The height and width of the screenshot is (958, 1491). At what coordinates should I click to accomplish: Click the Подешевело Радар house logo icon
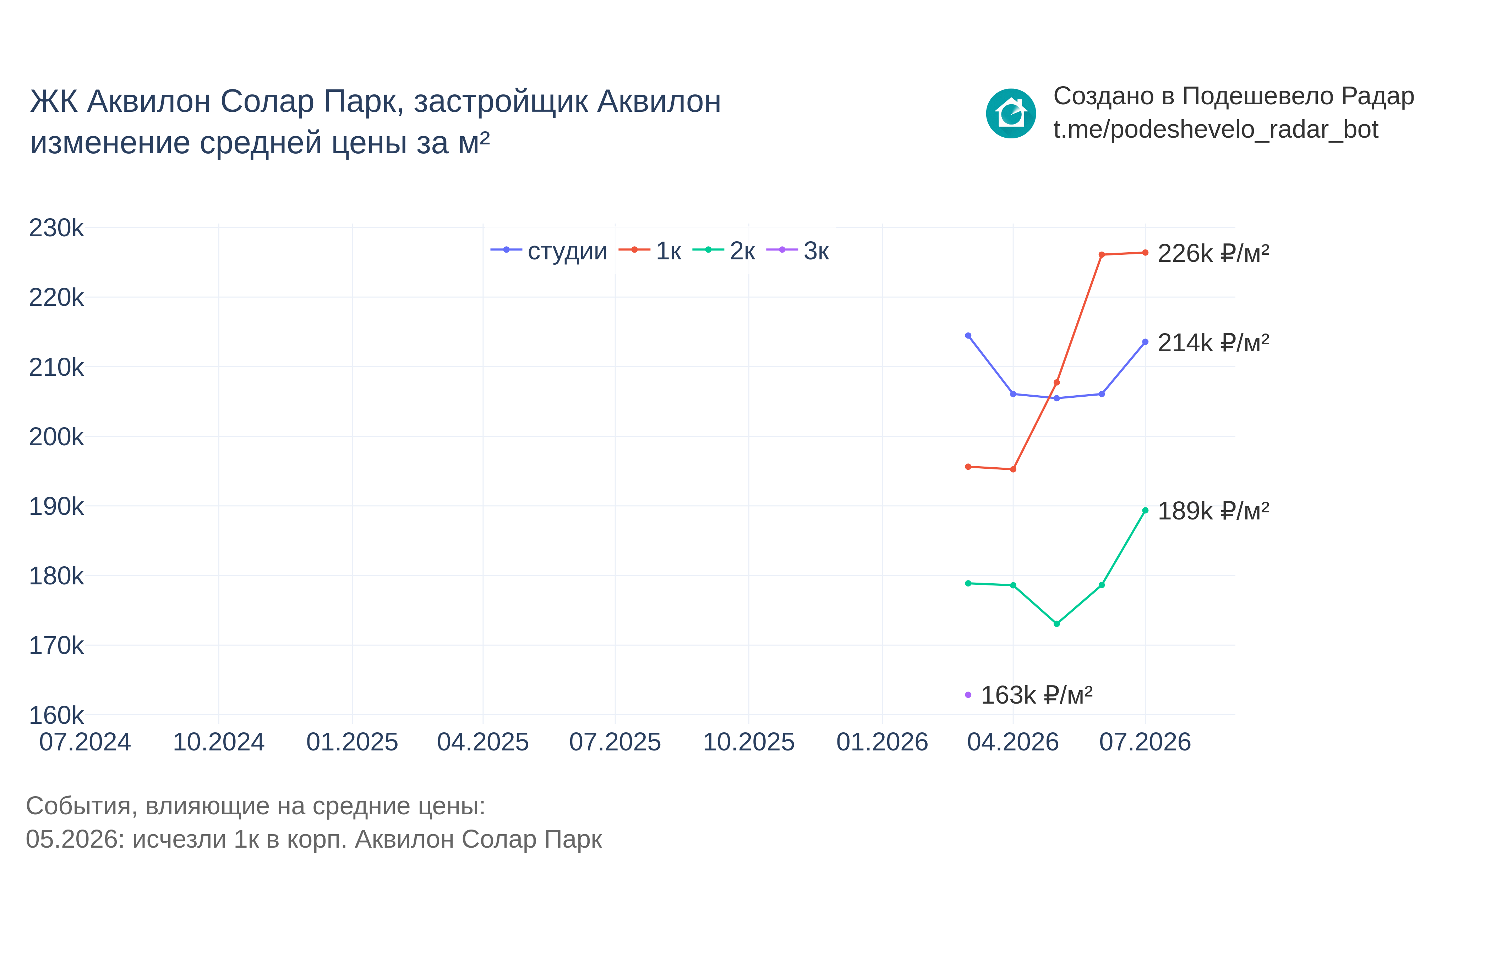[x=1011, y=113]
